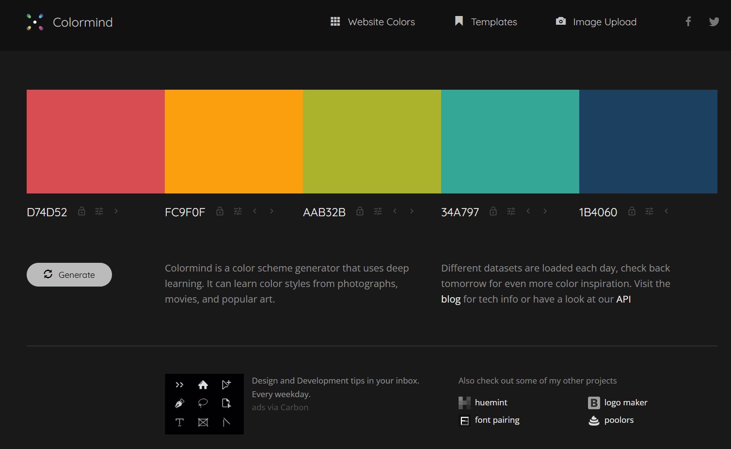Open the Templates menu item
The width and height of the screenshot is (731, 449).
tap(486, 22)
